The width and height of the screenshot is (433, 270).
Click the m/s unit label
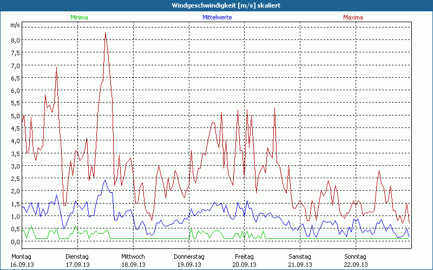(x=15, y=25)
